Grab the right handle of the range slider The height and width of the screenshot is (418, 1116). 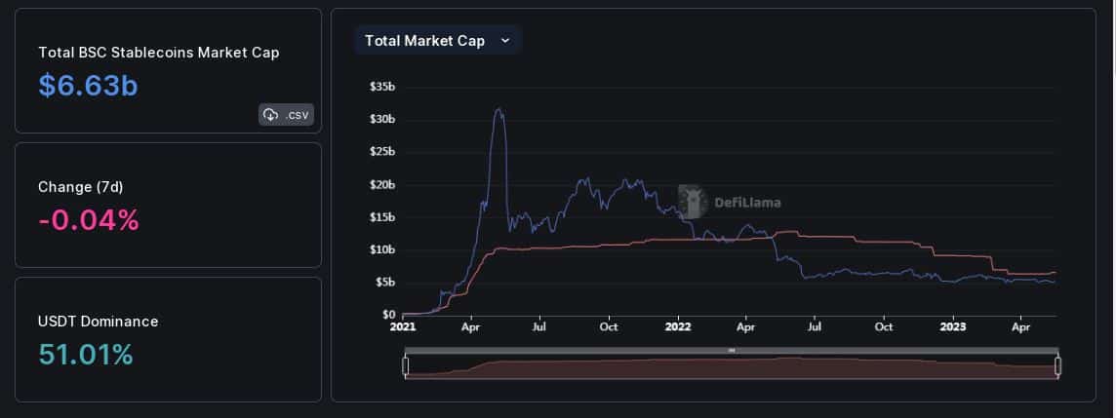[1057, 366]
